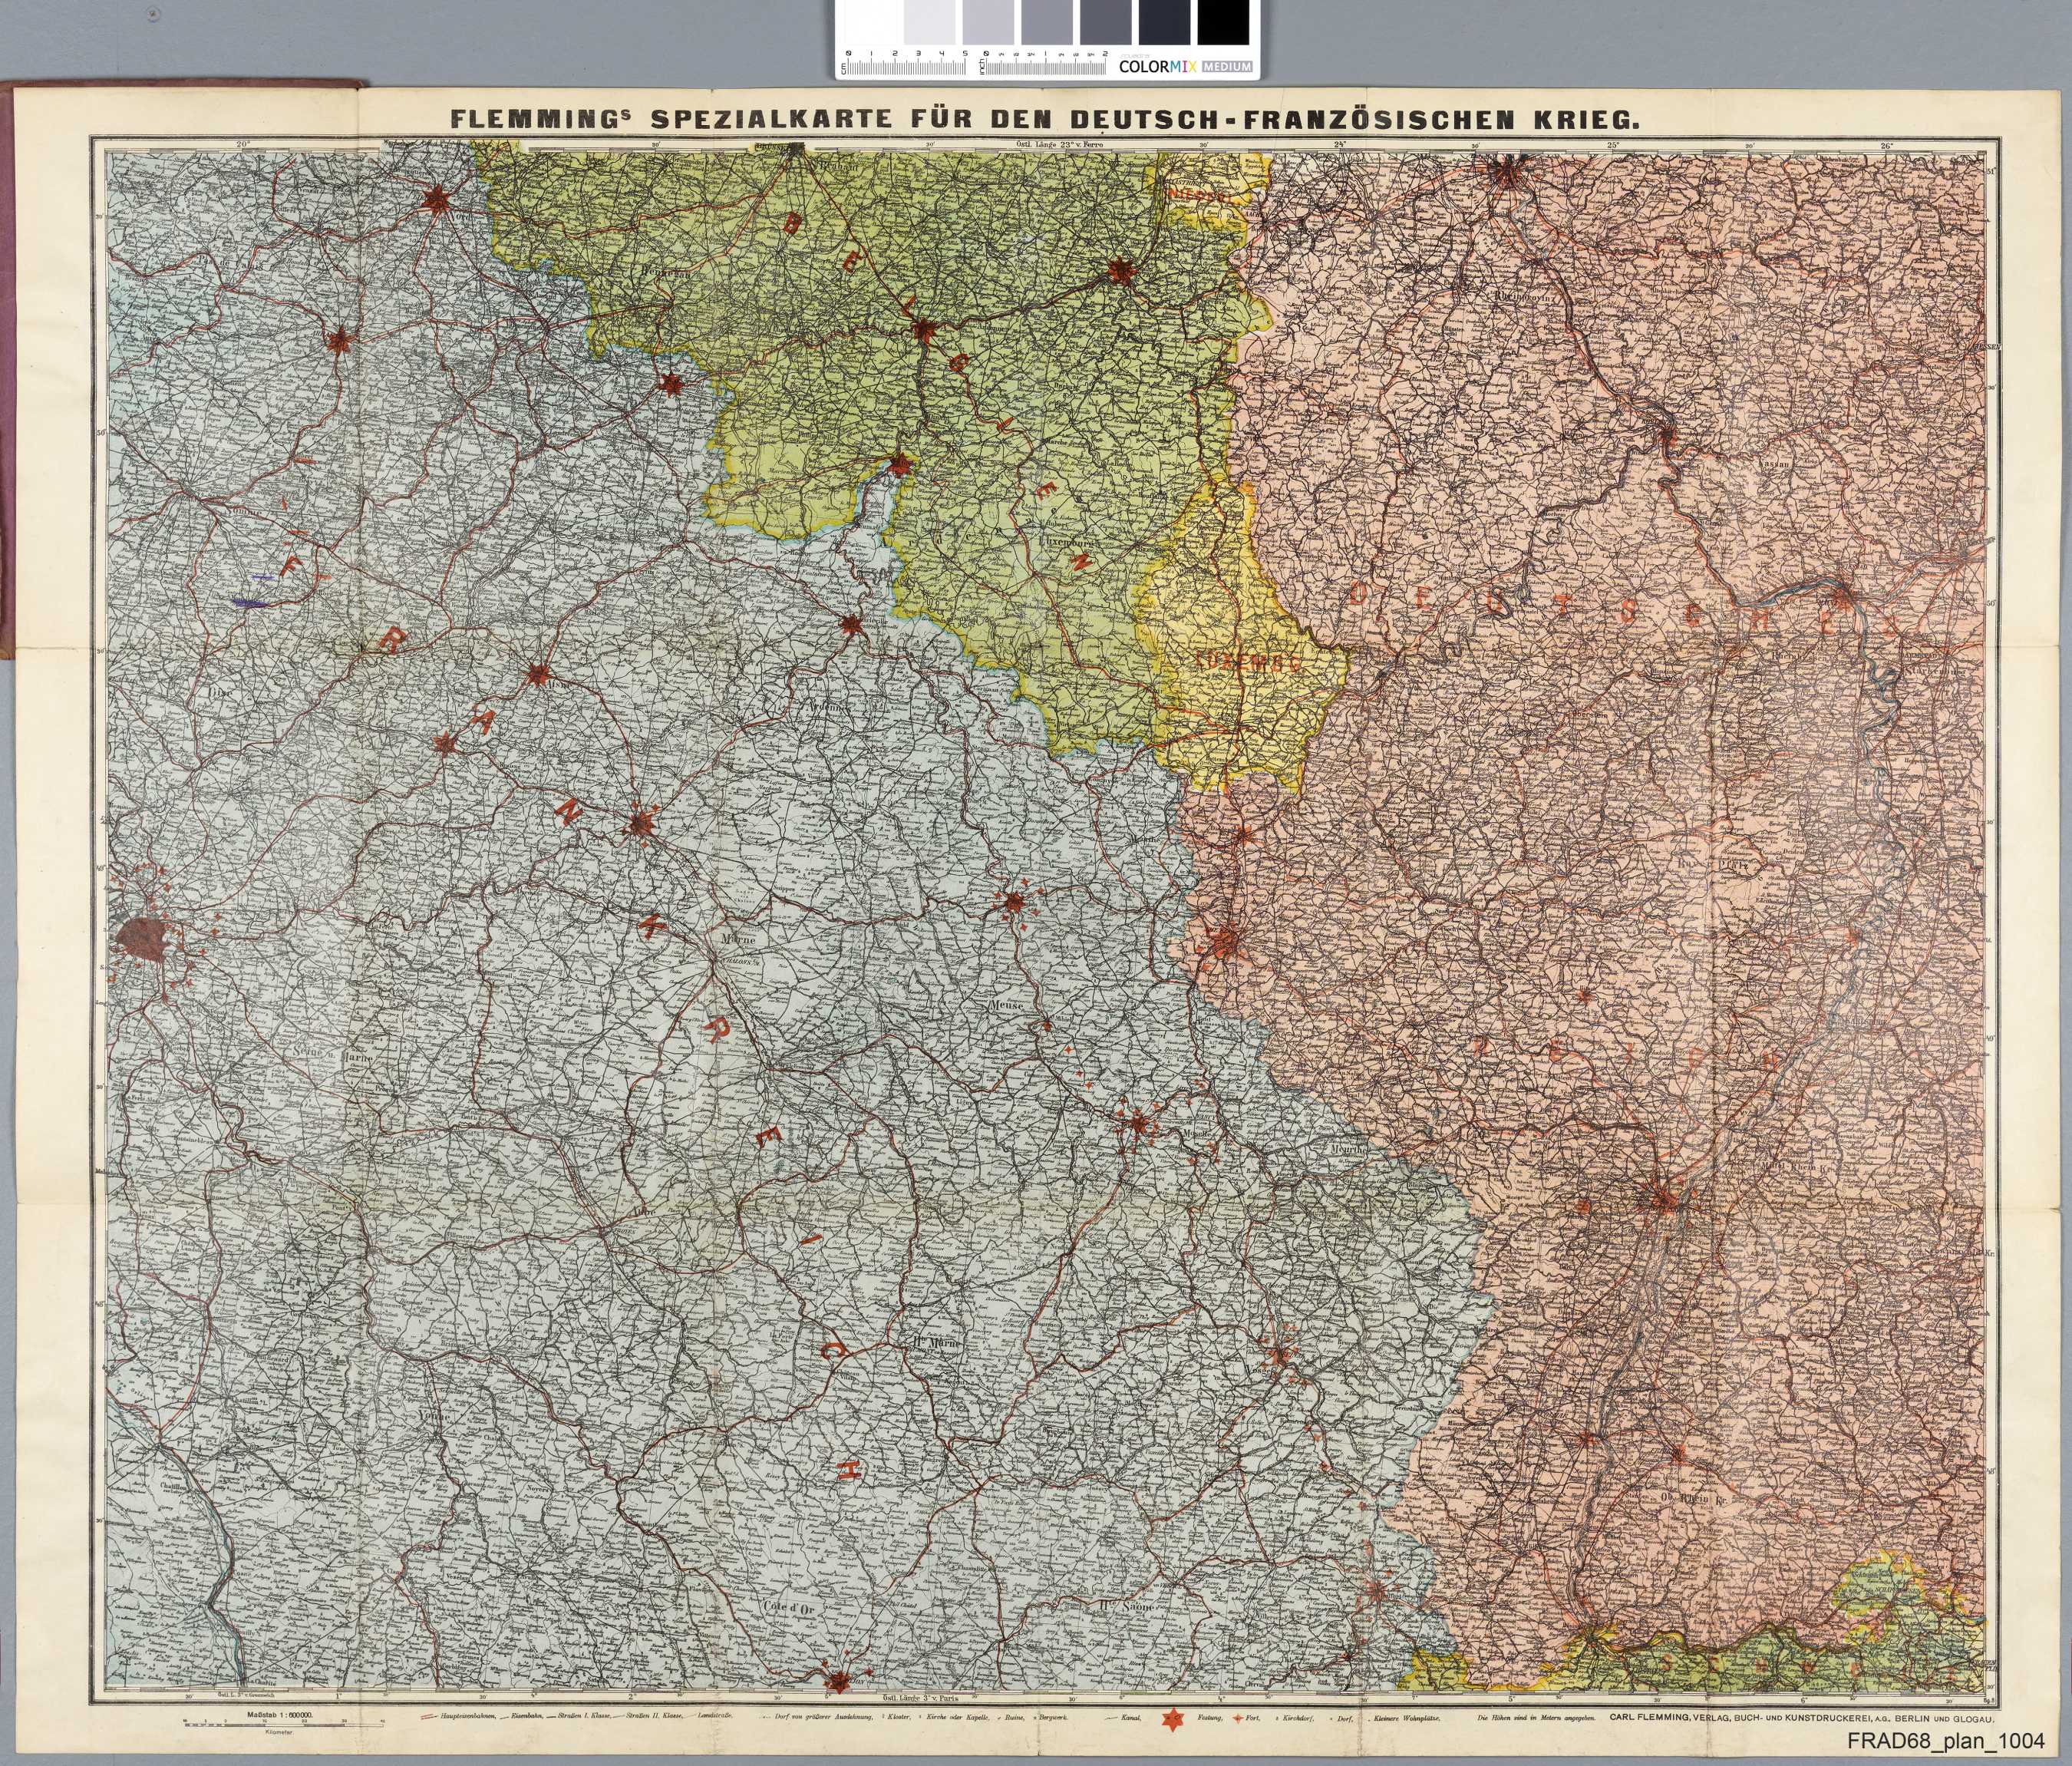
Task: Click 'Die Höhen sind in Metern angegeben' note
Action: [x=1536, y=1719]
